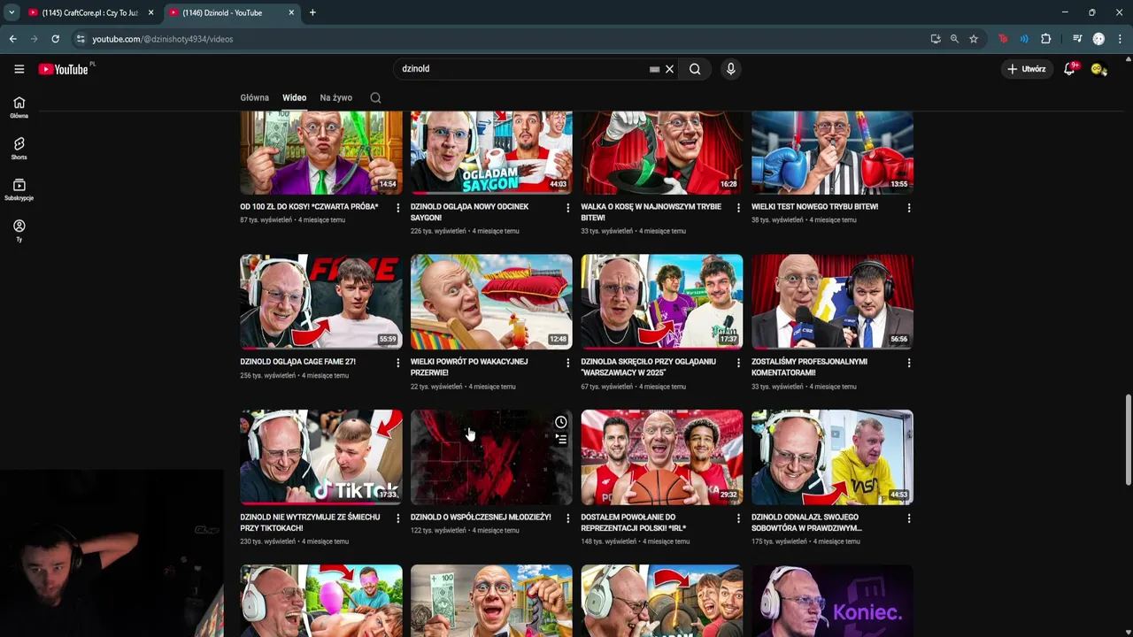Screen dimensions: 1133x637
Task: Close the CraftCore.pl browser tab
Action: pyautogui.click(x=150, y=12)
